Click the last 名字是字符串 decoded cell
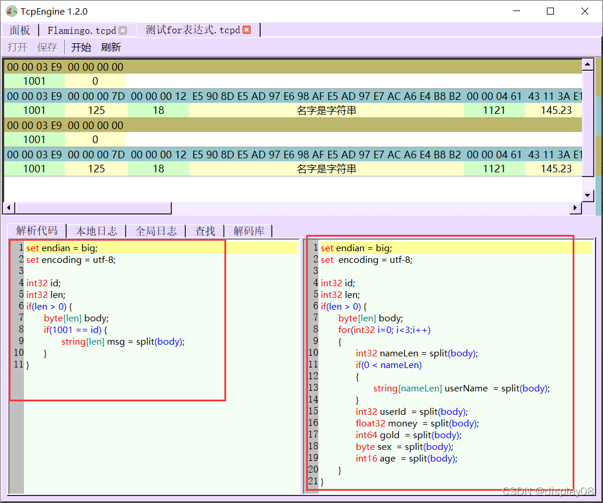The width and height of the screenshot is (603, 503). pos(327,169)
